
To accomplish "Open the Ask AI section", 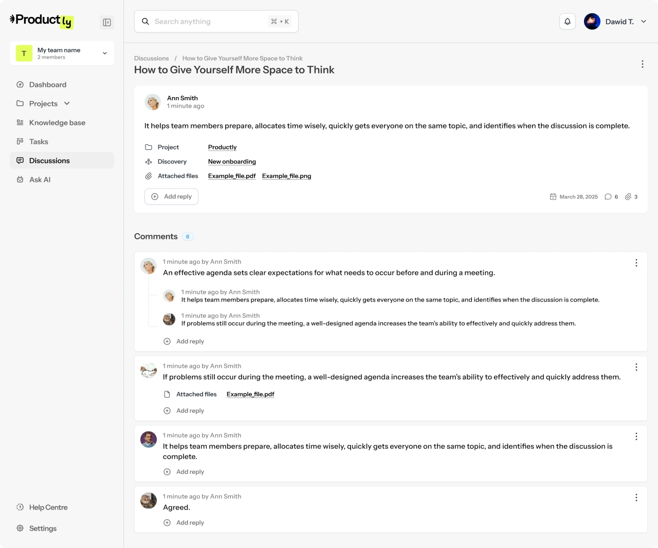I will coord(40,180).
